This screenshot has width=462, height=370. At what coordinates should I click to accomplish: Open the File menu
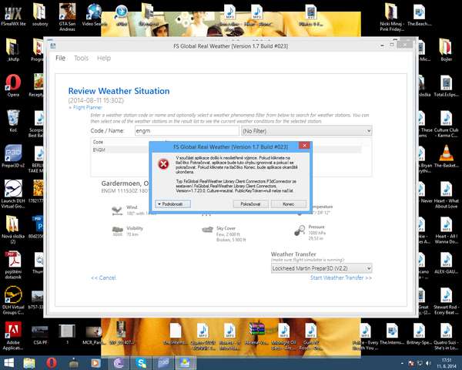point(60,59)
